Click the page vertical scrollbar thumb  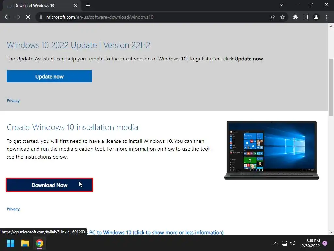coord(331,87)
